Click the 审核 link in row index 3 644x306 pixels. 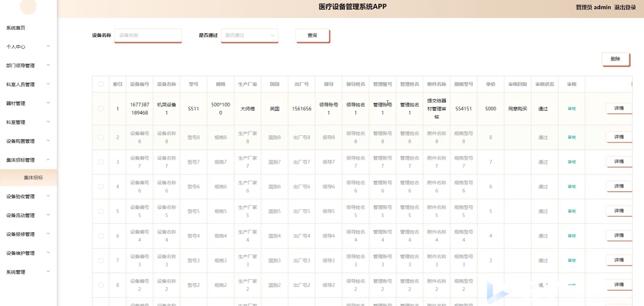(x=572, y=162)
